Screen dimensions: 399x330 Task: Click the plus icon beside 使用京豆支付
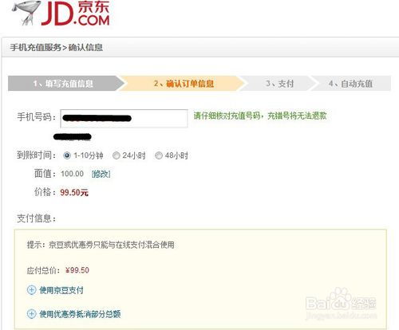(31, 290)
